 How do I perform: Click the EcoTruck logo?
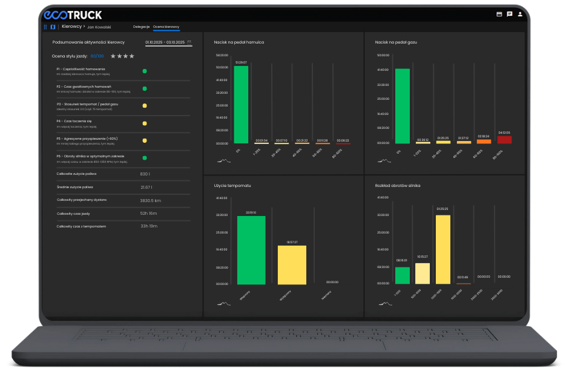73,15
